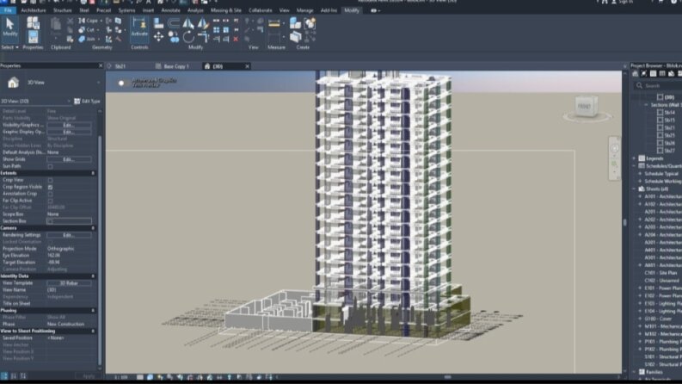Toggle the Crop View checkbox
The width and height of the screenshot is (682, 384).
50,180
